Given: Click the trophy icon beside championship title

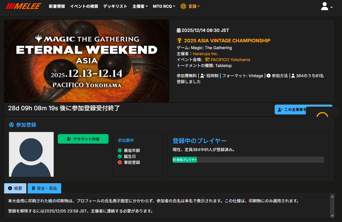Looking at the screenshot, I should click(x=179, y=41).
